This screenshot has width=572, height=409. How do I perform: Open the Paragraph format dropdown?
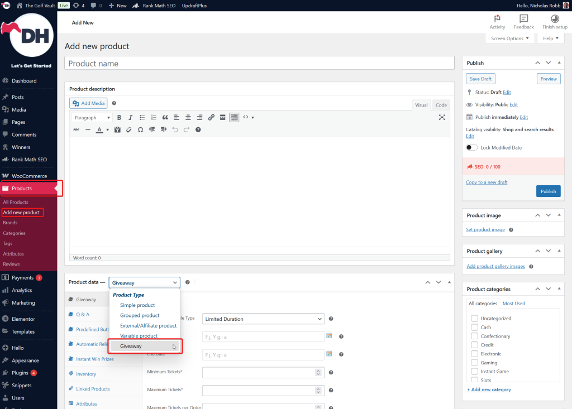92,118
